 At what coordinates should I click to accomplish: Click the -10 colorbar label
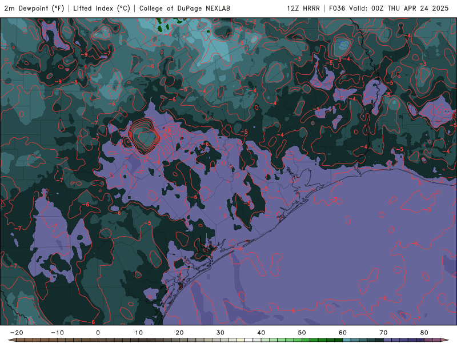(x=58, y=333)
